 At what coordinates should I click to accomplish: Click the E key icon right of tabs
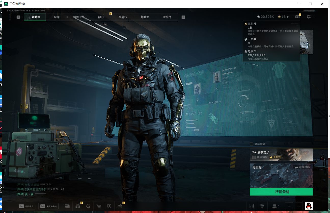[x=183, y=17]
